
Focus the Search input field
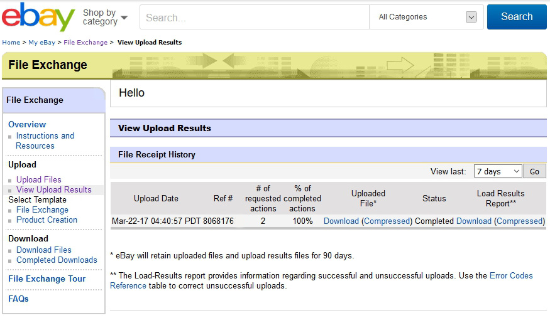pyautogui.click(x=255, y=17)
